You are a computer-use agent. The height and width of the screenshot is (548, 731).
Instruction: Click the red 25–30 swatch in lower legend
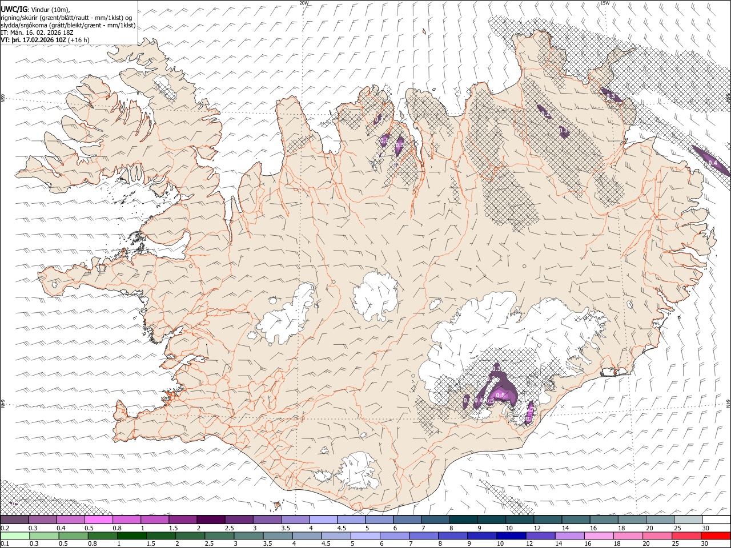[x=685, y=535]
